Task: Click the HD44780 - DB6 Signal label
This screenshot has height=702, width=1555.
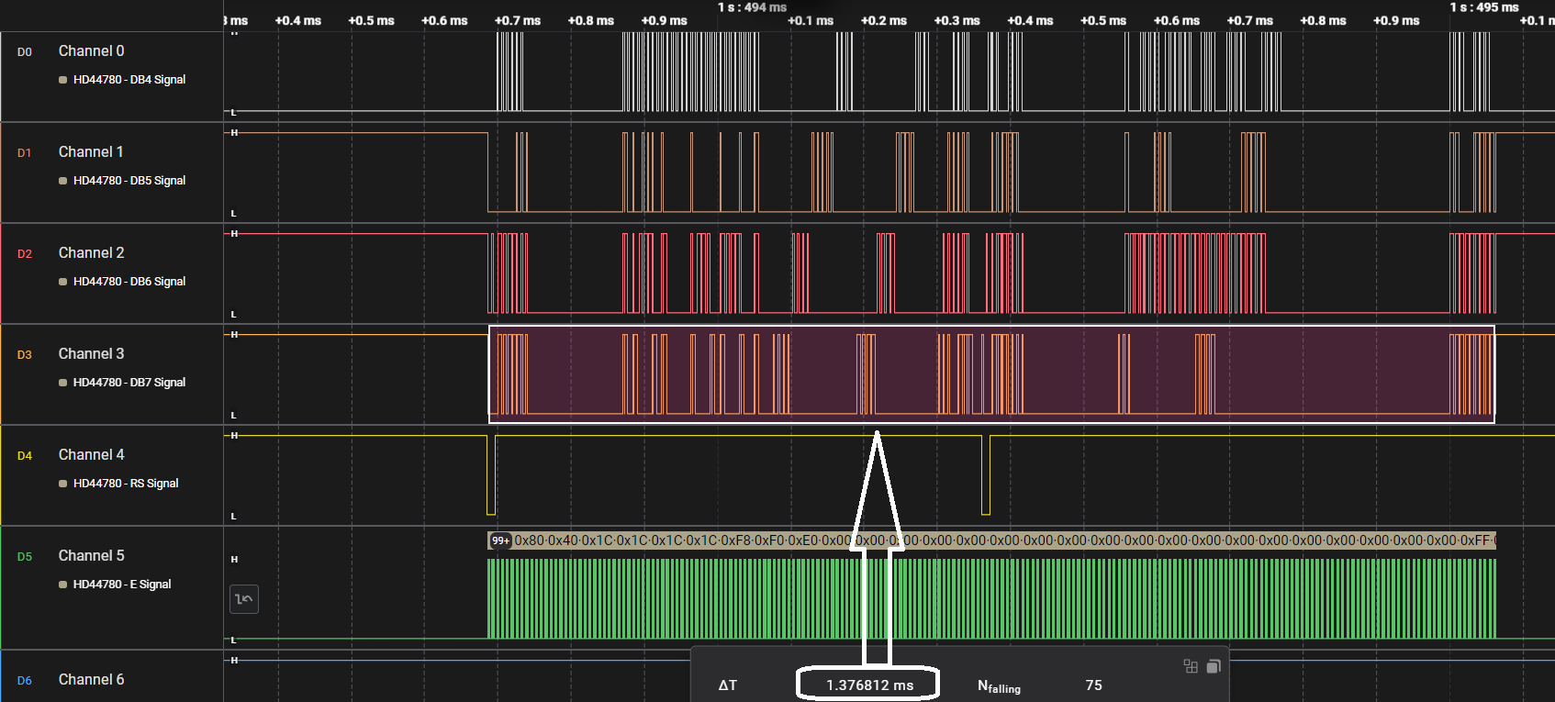Action: (129, 282)
